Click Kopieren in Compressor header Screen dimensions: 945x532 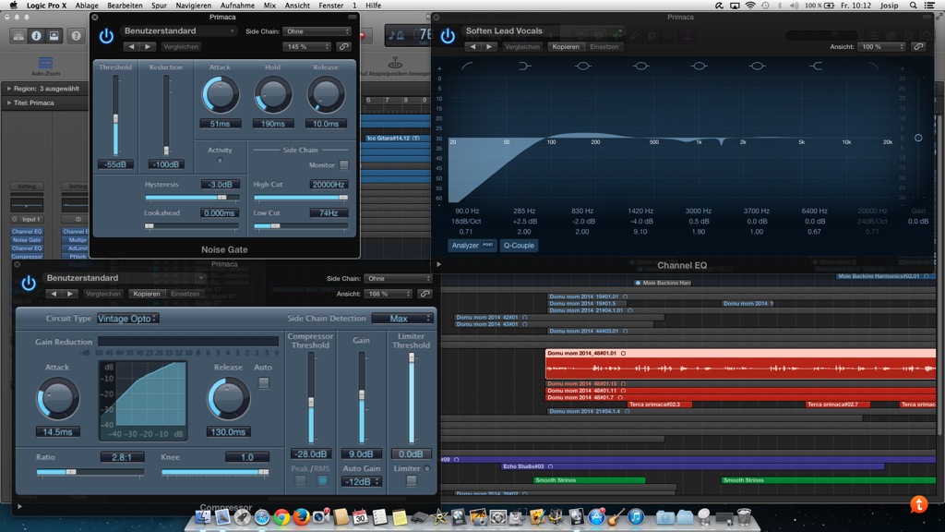[x=147, y=294]
